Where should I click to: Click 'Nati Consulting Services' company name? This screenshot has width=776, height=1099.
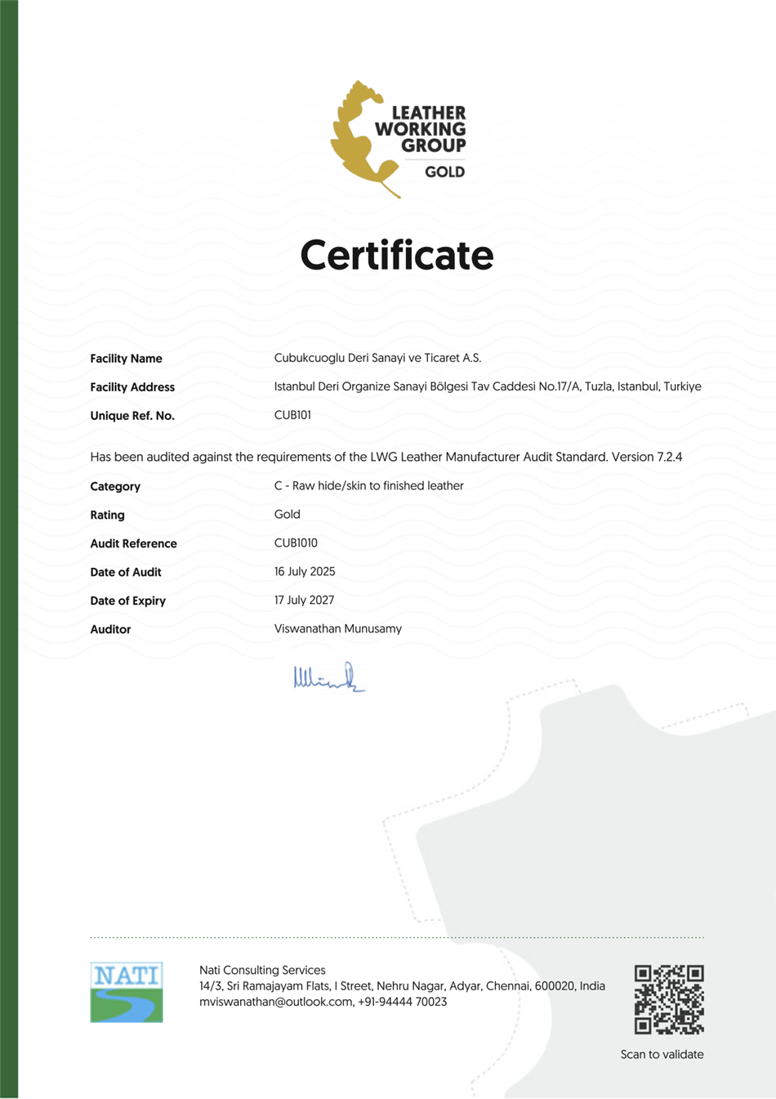click(x=262, y=970)
